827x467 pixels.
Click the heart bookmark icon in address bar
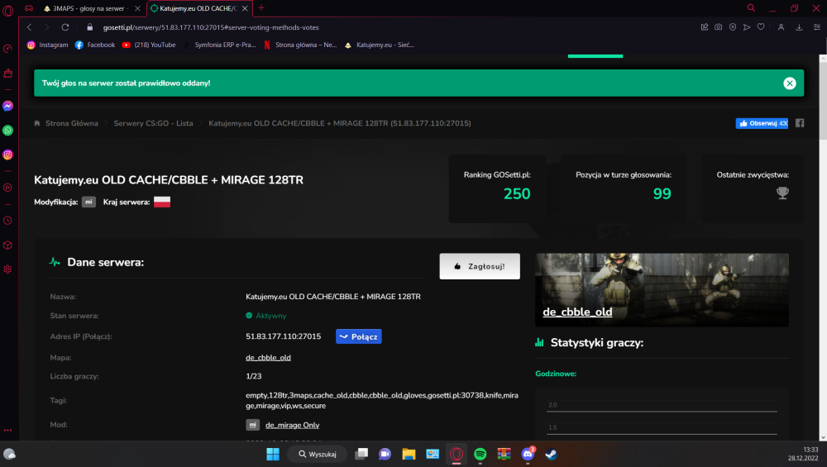[x=761, y=27]
